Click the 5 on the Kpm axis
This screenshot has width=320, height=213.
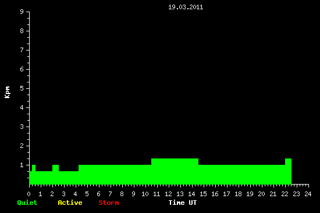click(22, 88)
